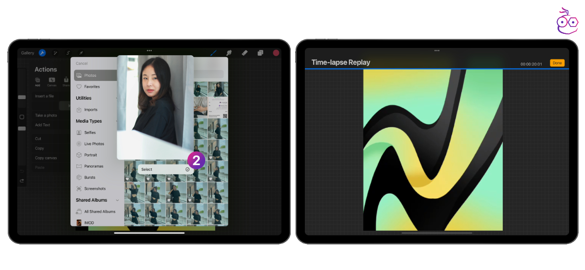Select the Eraser tool
Viewport: 585px width, 270px height.
click(x=245, y=53)
